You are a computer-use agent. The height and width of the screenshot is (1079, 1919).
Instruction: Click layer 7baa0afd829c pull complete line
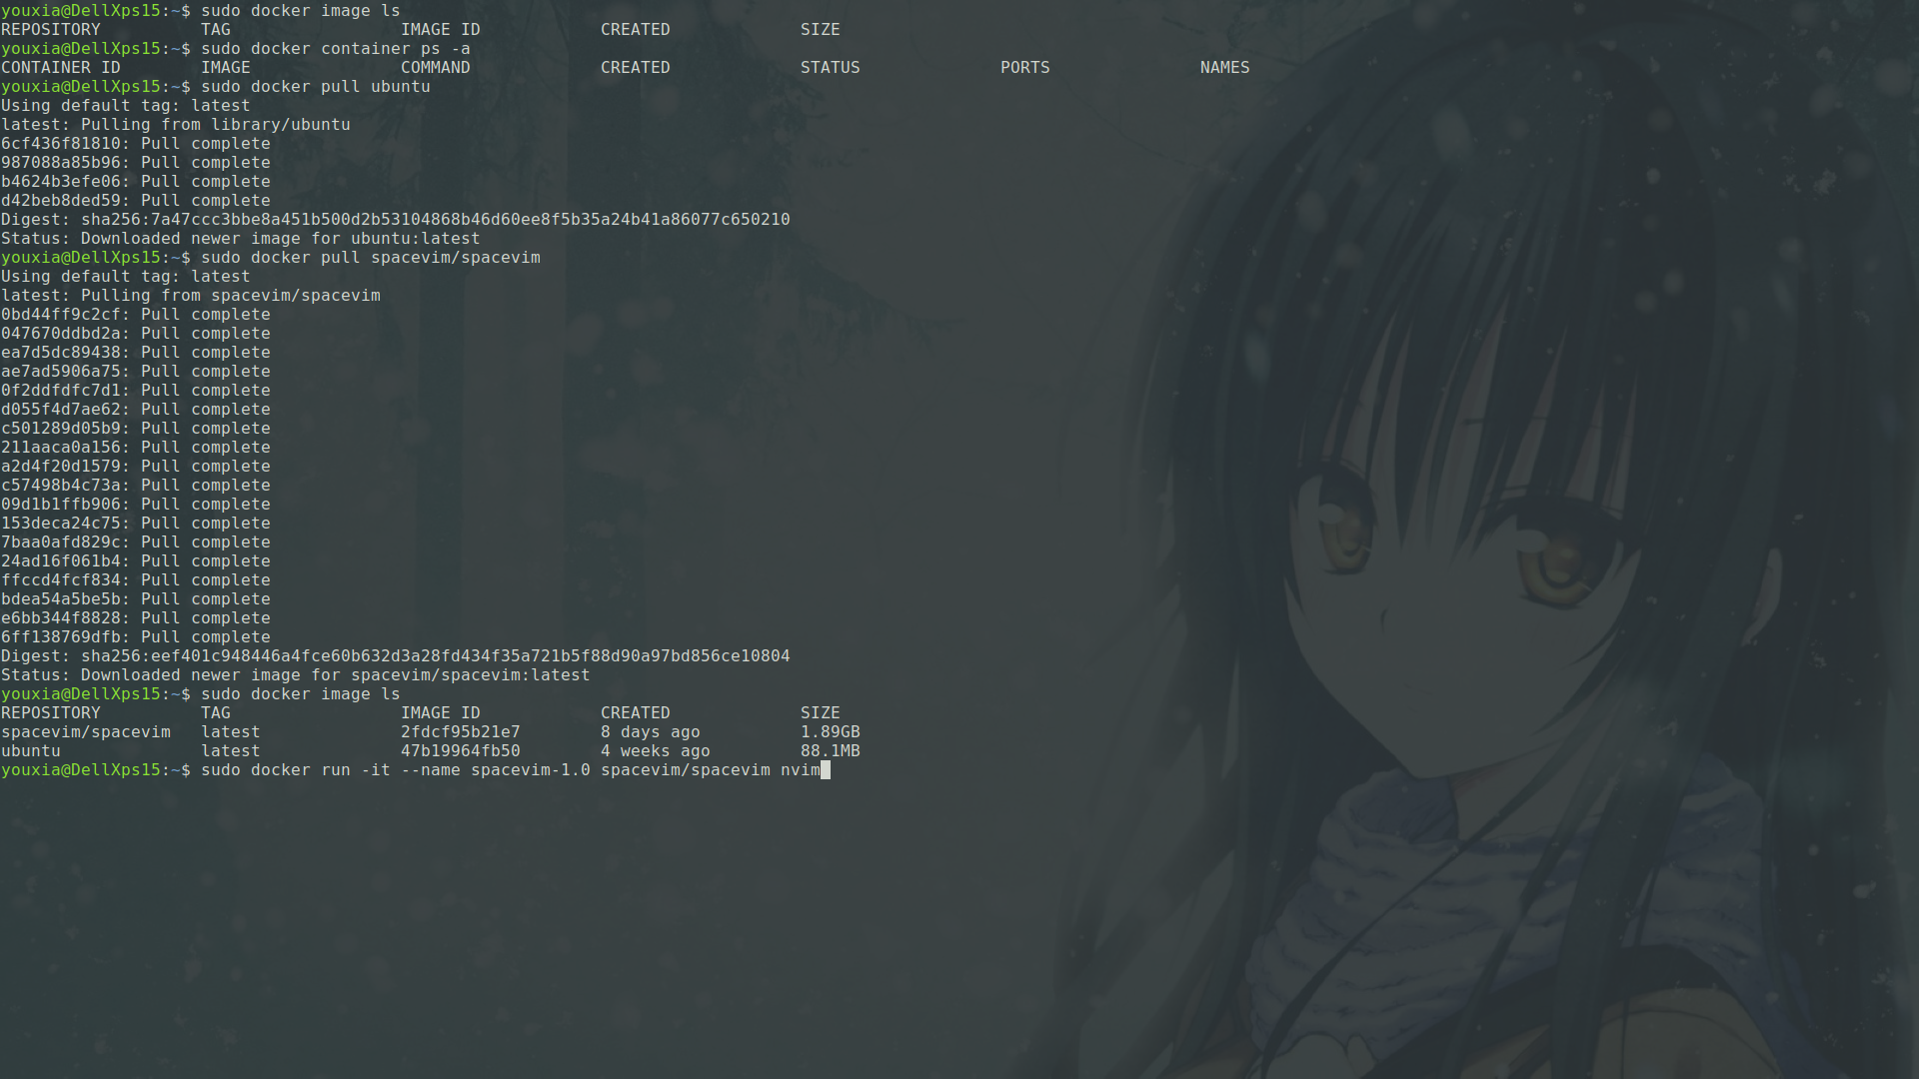click(x=136, y=542)
